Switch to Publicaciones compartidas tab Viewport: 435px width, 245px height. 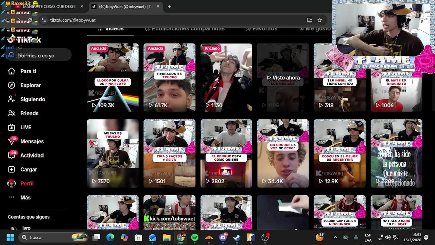[185, 29]
